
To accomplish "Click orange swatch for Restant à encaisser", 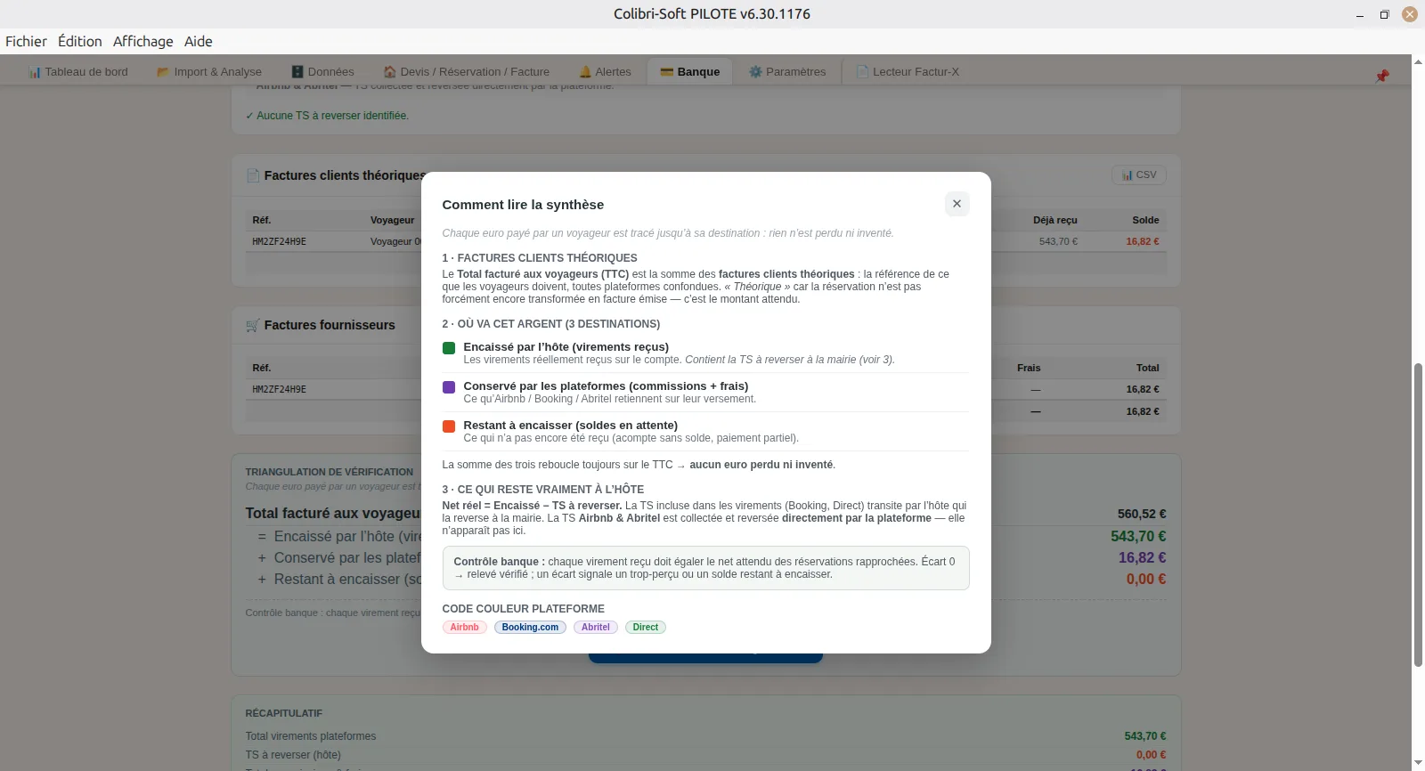I will coord(449,426).
